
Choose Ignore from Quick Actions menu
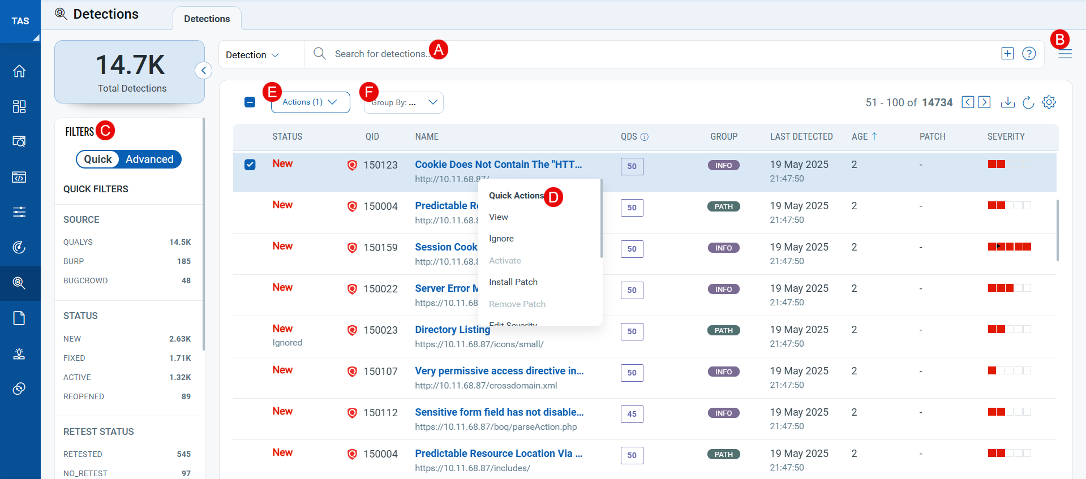(x=501, y=239)
